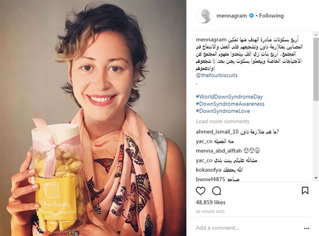Screen dimensions: 319x236
Task: Toggle the Following status button
Action: tap(272, 15)
